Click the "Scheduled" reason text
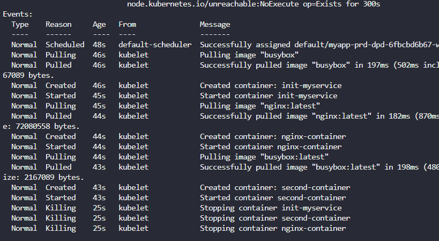The width and height of the screenshot is (439, 241). point(65,45)
